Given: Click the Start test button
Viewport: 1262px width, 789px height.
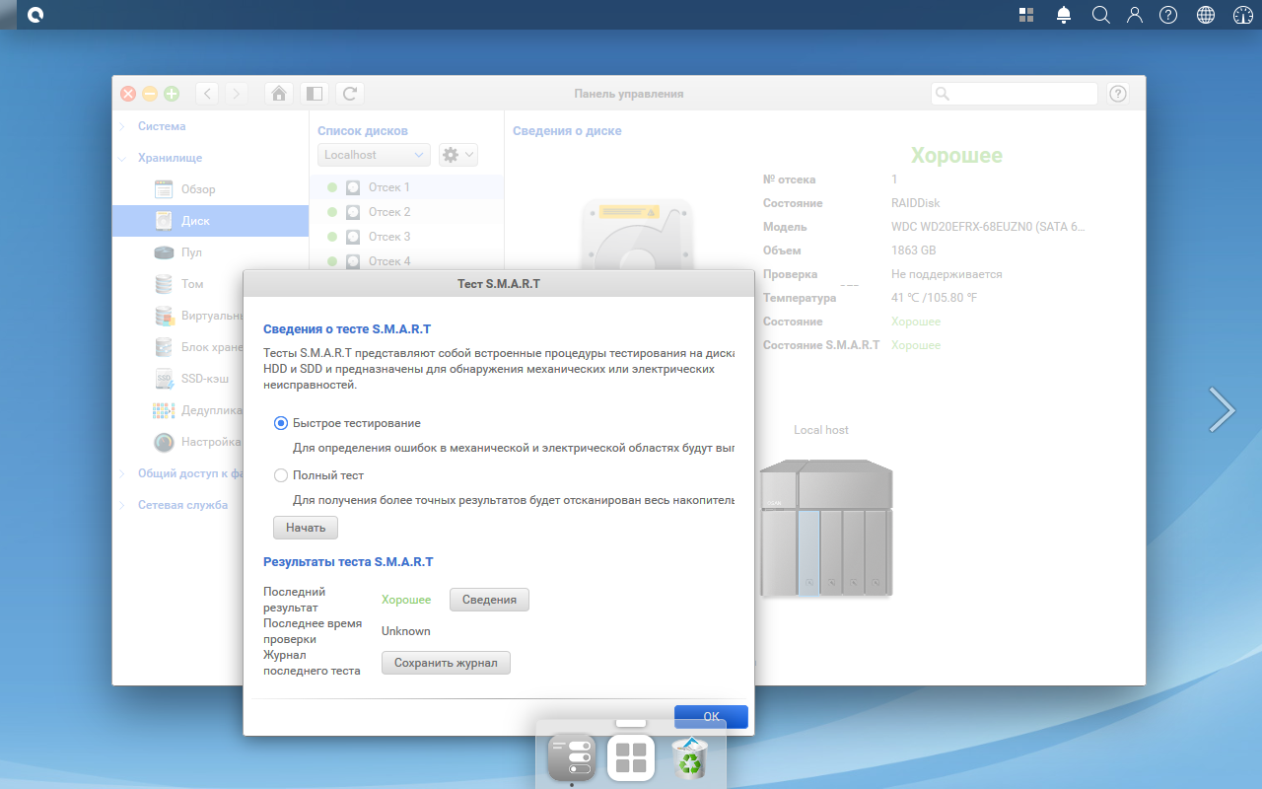Looking at the screenshot, I should point(306,528).
